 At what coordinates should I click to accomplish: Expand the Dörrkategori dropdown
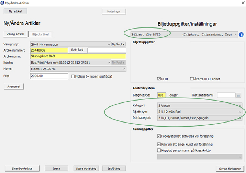[200, 118]
